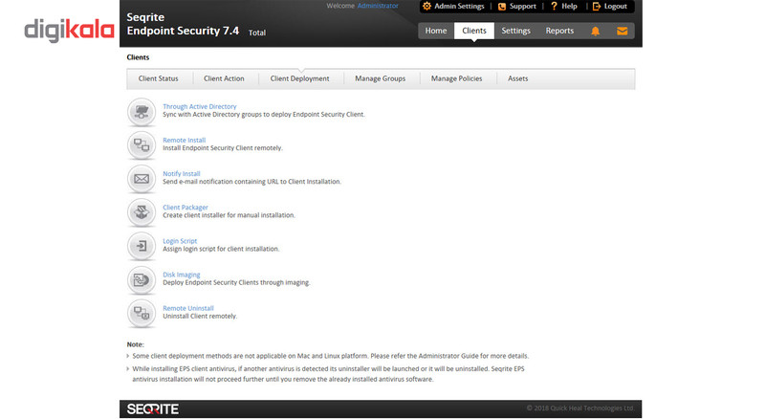Screen dimensions: 765x419
Task: Open the orange bell notifications icon
Action: point(595,32)
